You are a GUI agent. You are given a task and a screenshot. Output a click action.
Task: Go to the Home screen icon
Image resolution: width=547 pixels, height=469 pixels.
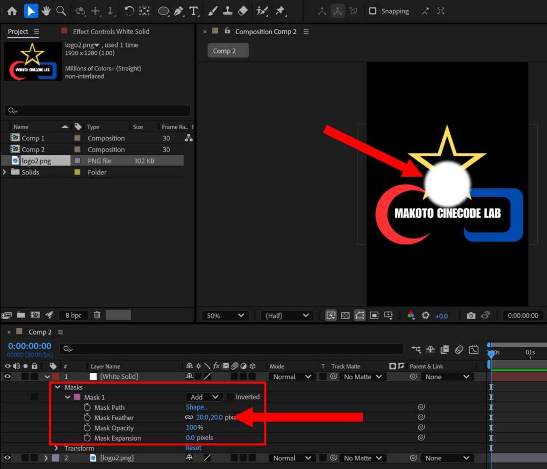12,11
